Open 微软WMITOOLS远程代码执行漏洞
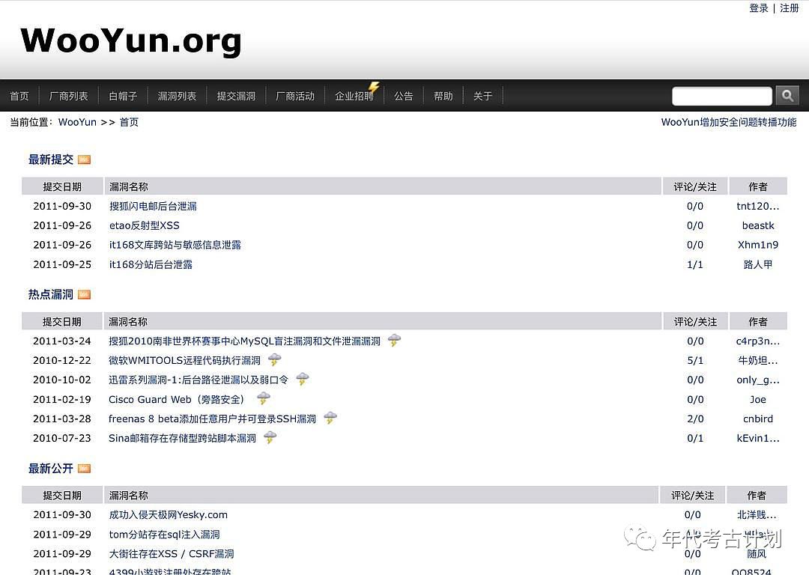 [185, 360]
